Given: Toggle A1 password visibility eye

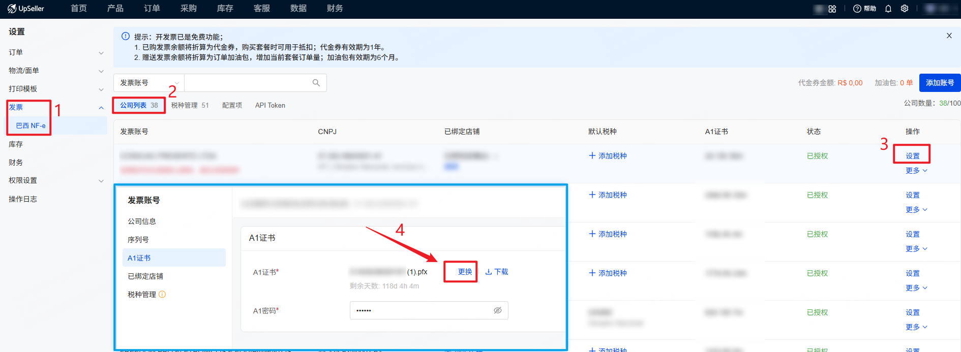Looking at the screenshot, I should 497,310.
